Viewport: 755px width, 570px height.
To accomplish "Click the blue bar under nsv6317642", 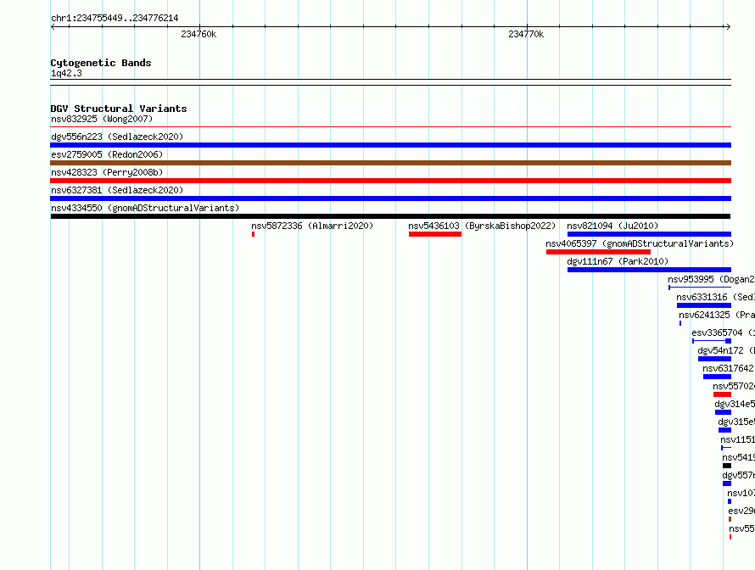I will pyautogui.click(x=717, y=377).
